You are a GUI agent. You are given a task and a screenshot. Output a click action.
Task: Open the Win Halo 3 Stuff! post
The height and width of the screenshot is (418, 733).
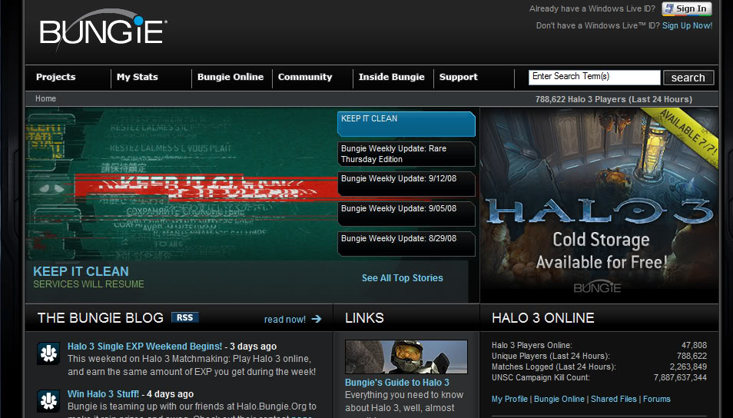[x=103, y=393]
